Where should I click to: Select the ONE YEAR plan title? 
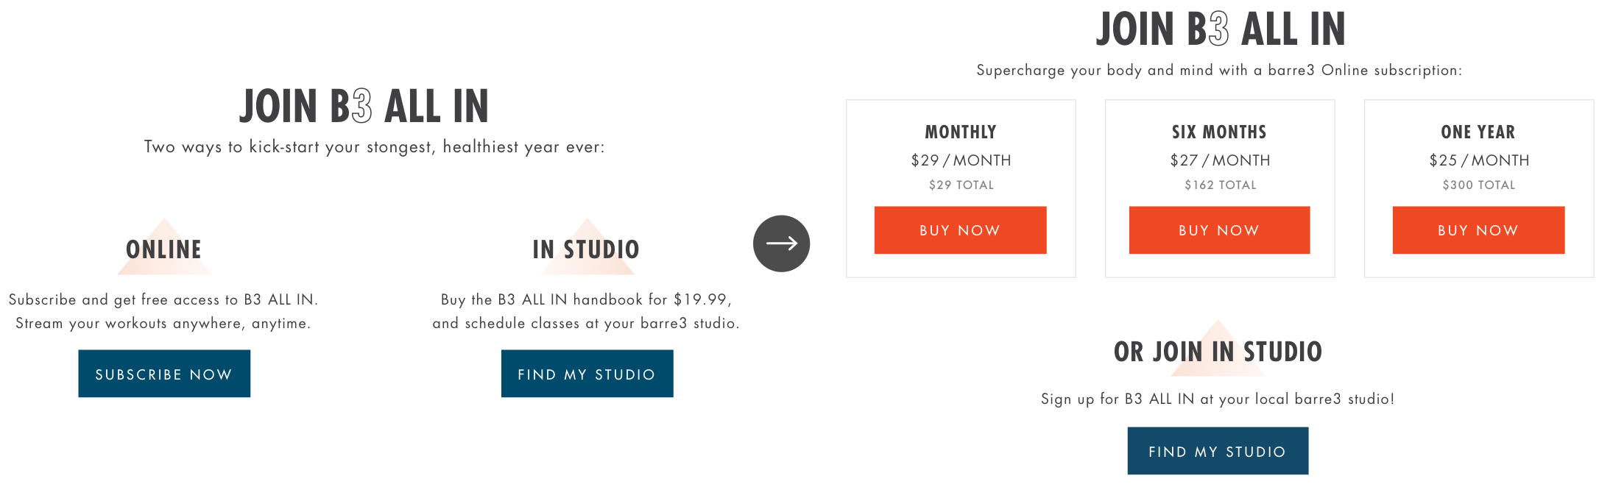coord(1478,132)
